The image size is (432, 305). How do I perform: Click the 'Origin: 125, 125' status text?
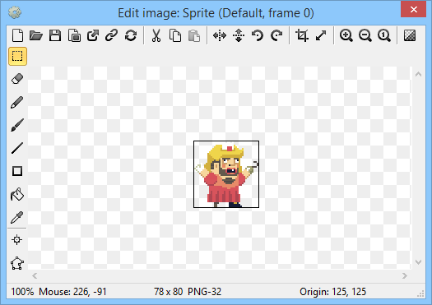332,292
